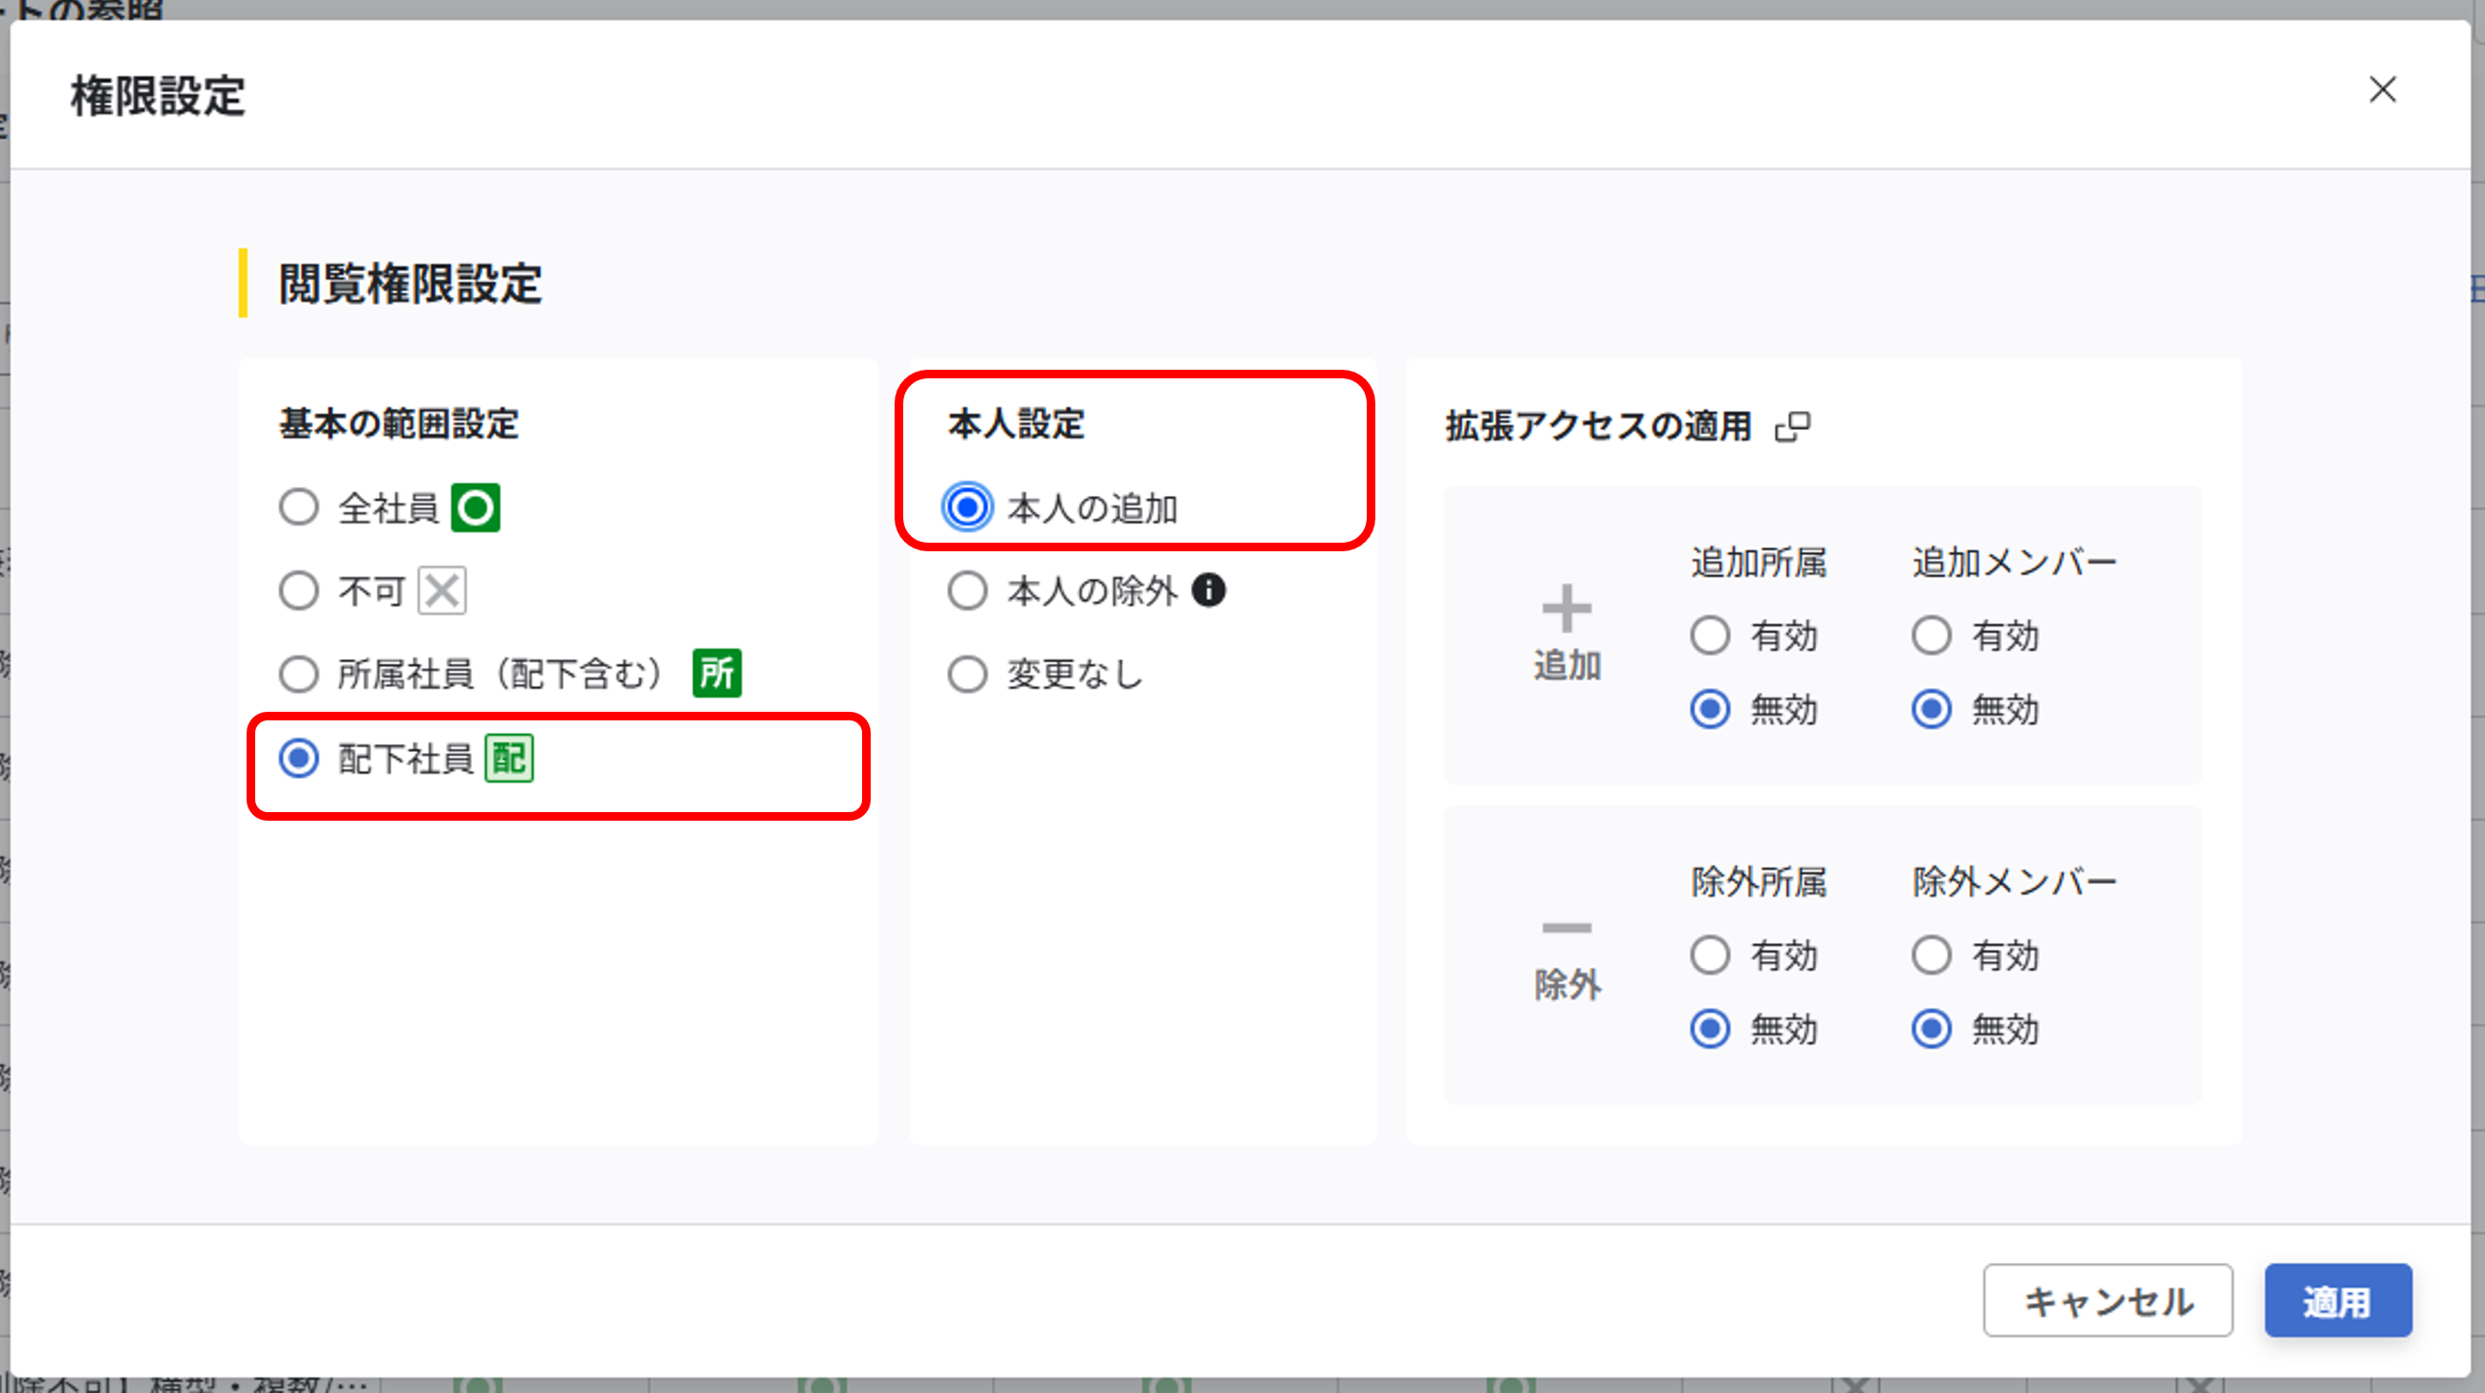This screenshot has width=2485, height=1393.
Task: Click the 追加メンバー column label
Action: 2014,562
